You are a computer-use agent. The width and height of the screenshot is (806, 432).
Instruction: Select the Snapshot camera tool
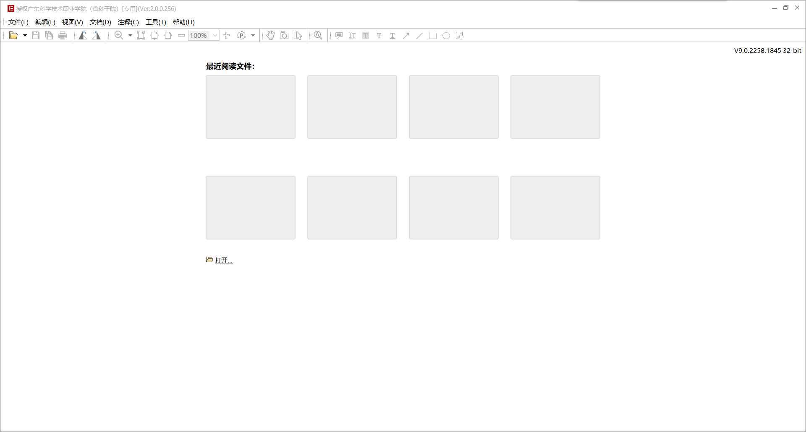point(284,36)
